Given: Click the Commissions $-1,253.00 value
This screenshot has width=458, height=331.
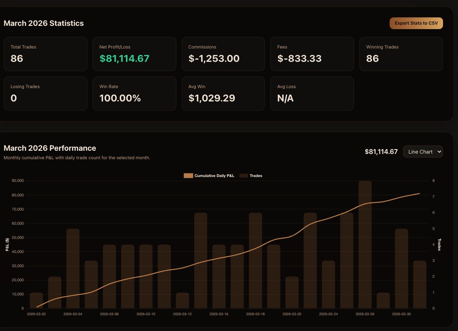Looking at the screenshot, I should [214, 59].
